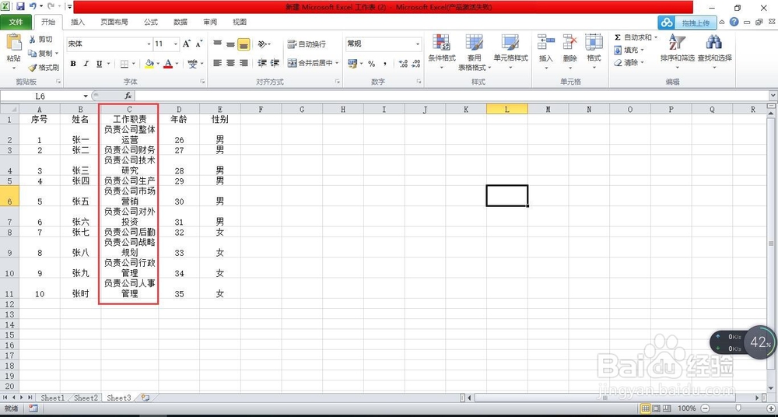Increase font size with the large A icon

pyautogui.click(x=187, y=44)
